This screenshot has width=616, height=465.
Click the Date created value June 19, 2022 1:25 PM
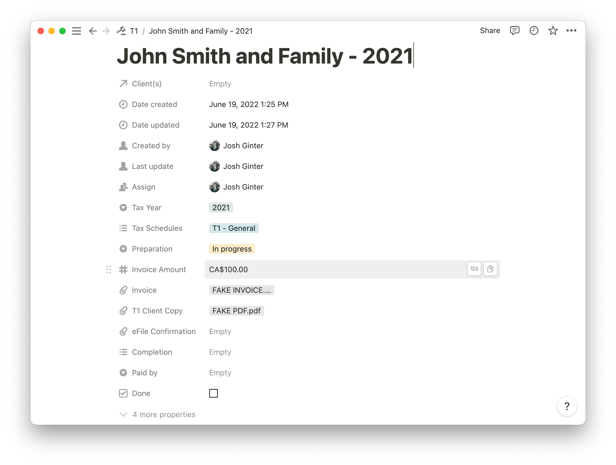pyautogui.click(x=249, y=104)
